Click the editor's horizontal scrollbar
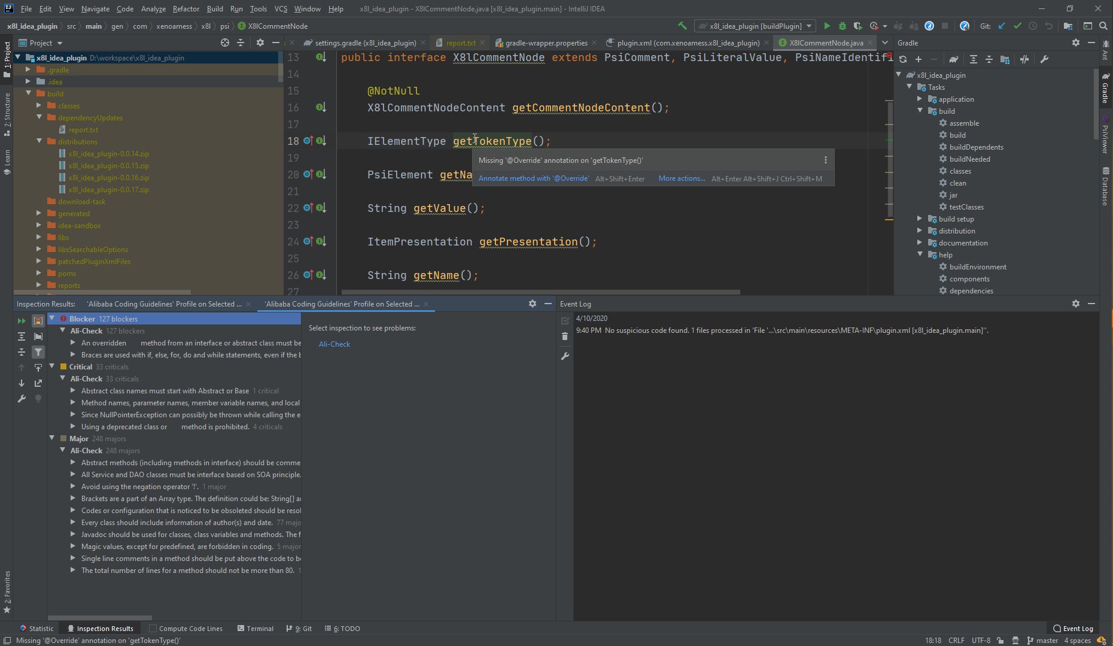Screen dimensions: 1113x646 [x=540, y=292]
